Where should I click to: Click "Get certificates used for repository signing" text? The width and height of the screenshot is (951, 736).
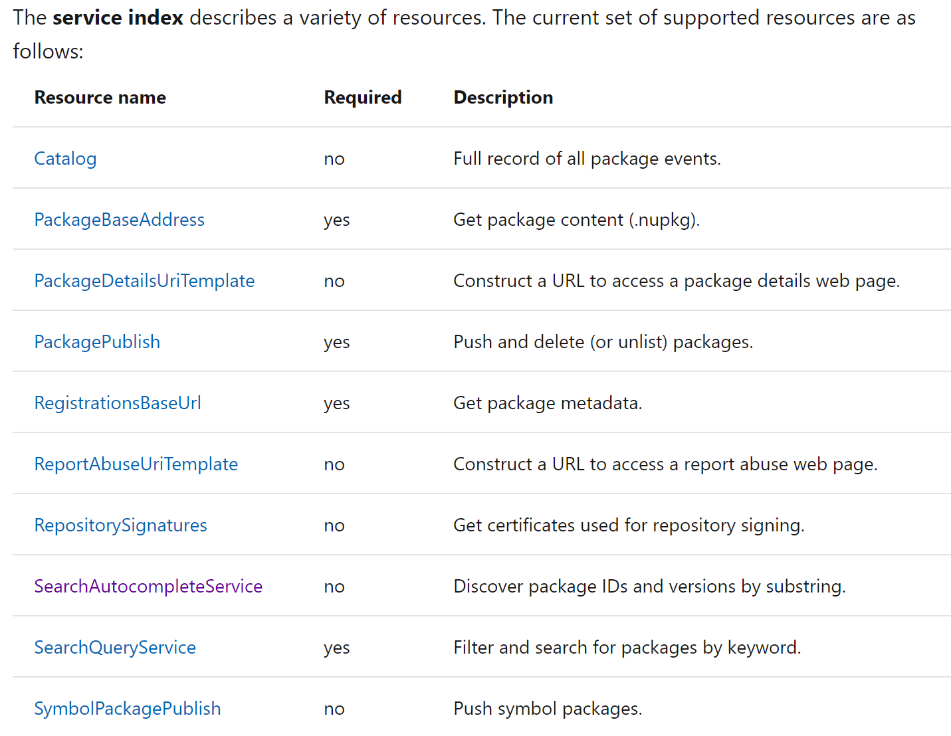(x=628, y=525)
